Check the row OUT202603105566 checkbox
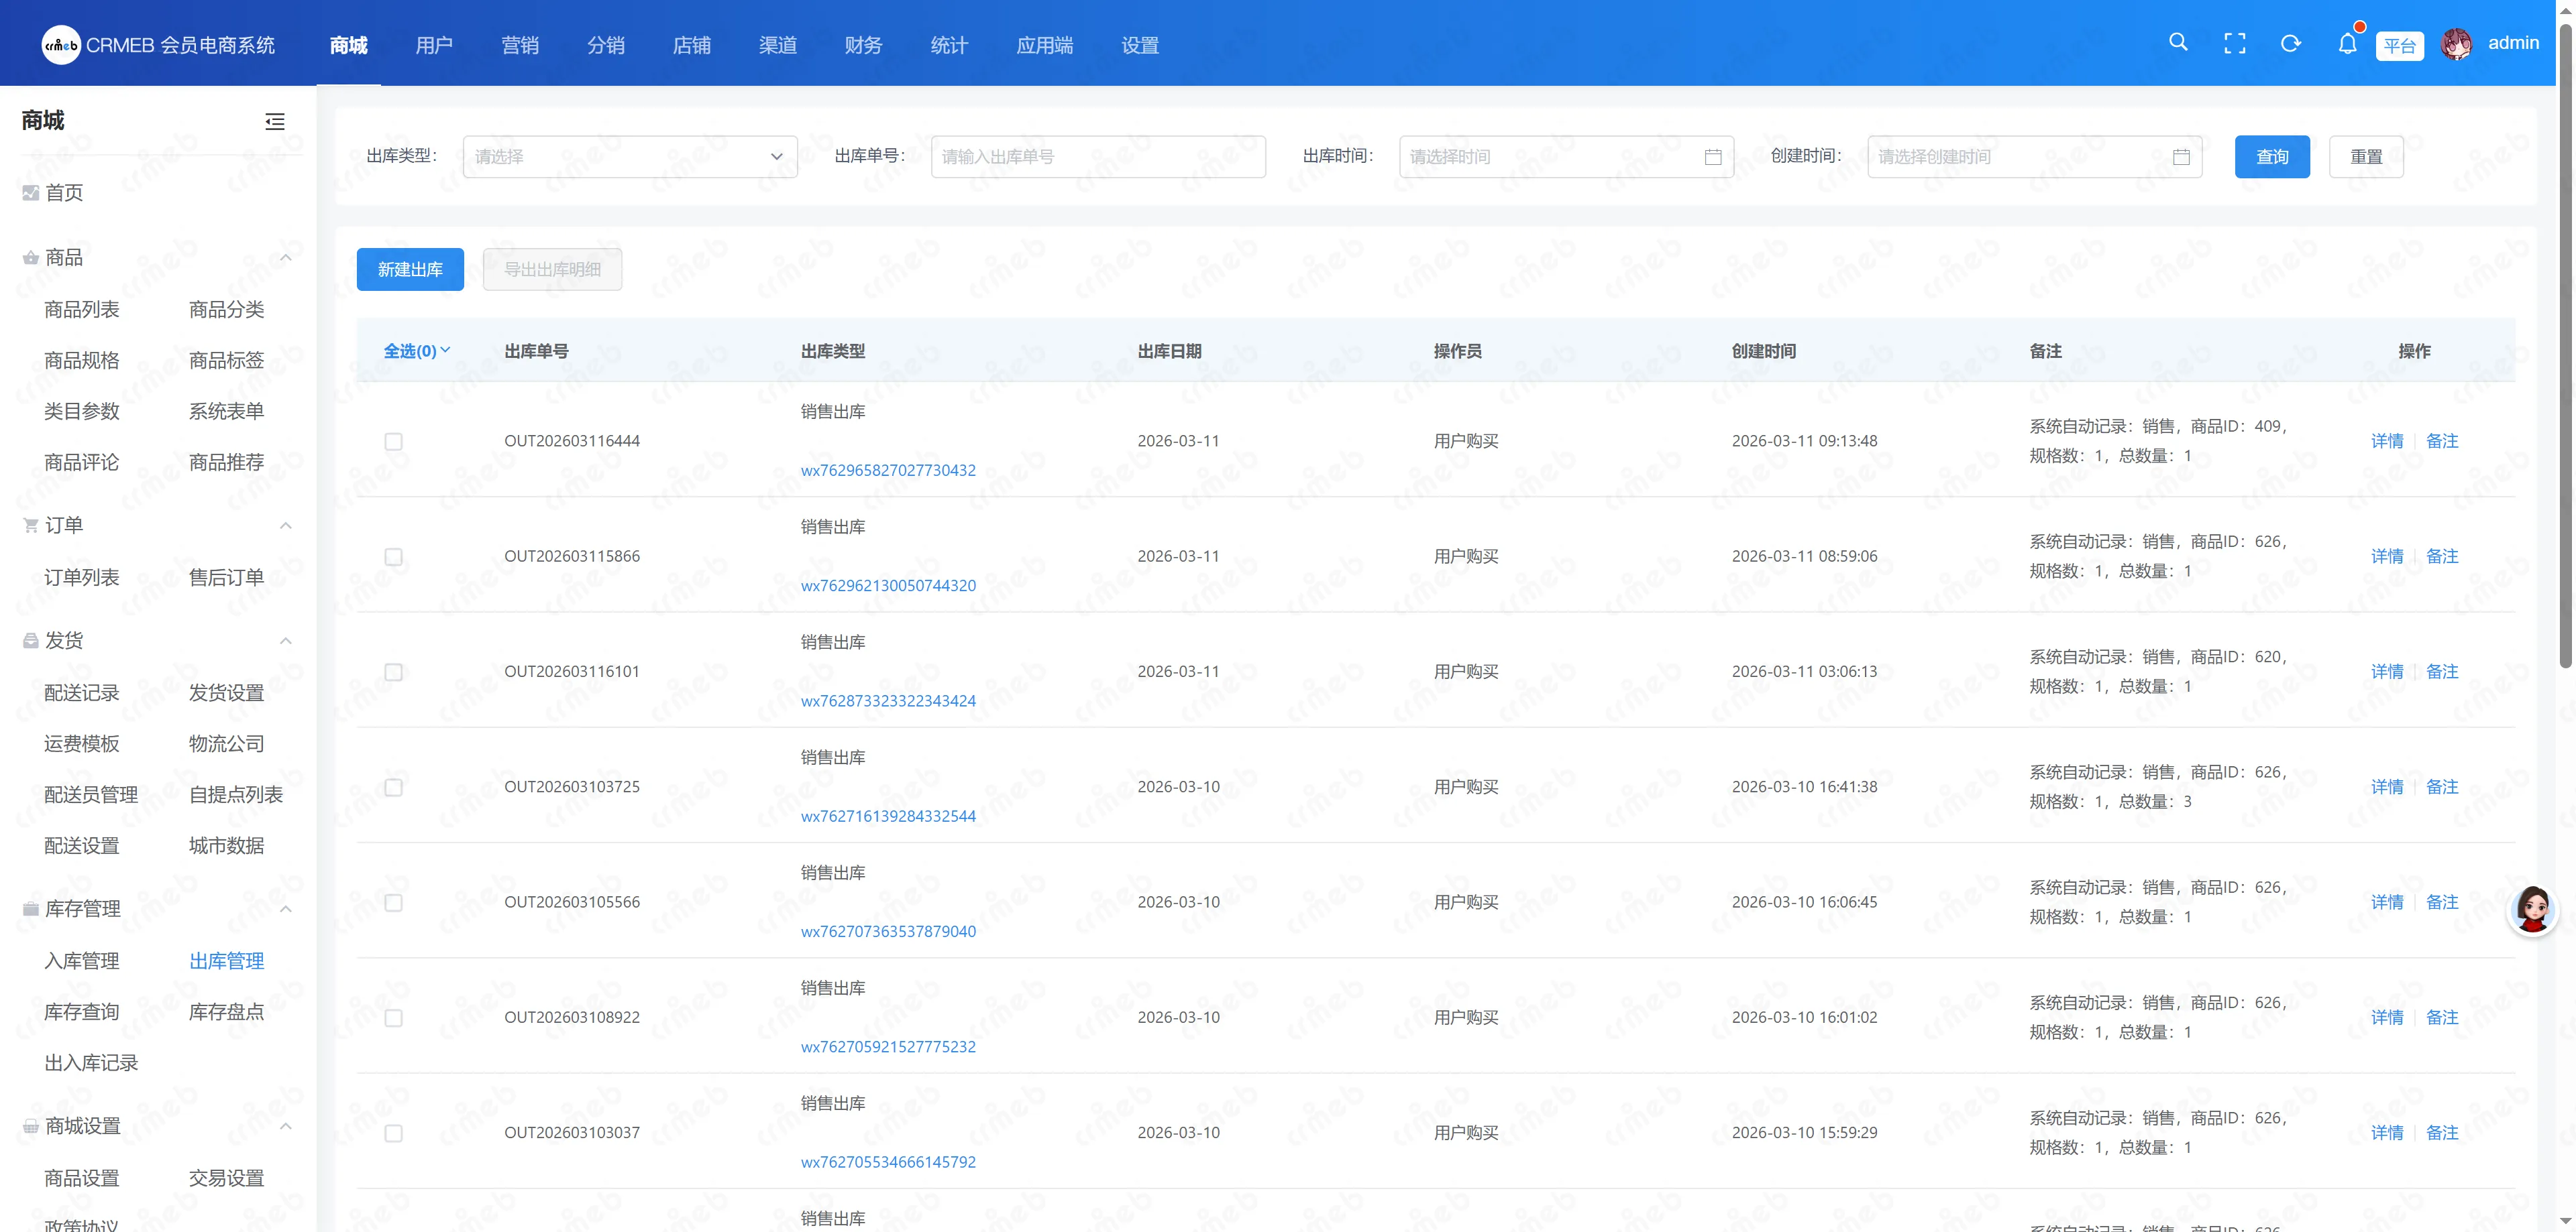2576x1232 pixels. [x=394, y=902]
